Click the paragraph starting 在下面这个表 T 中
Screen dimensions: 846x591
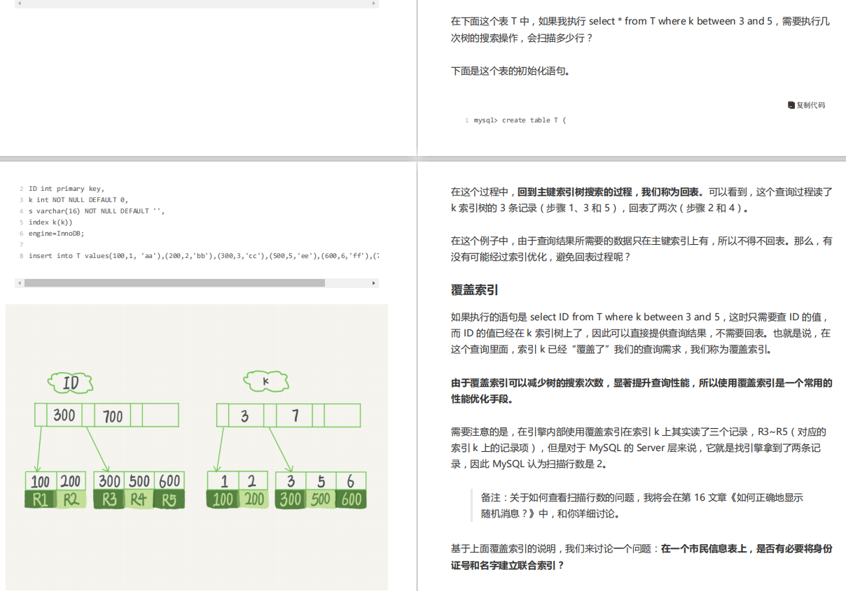point(640,29)
